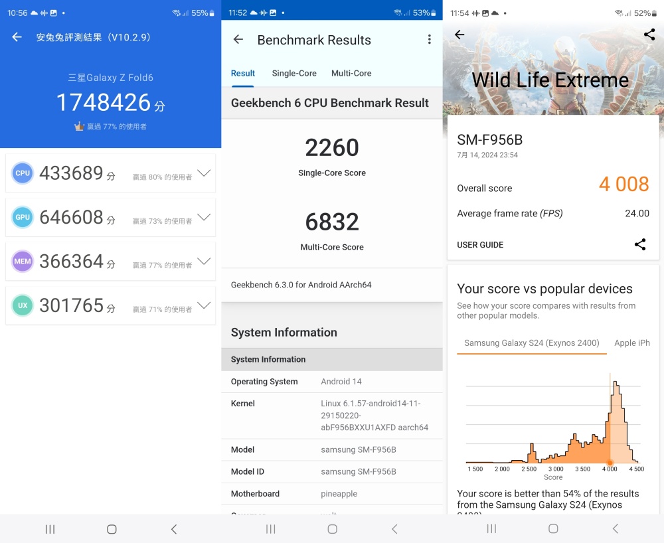This screenshot has width=664, height=543.
Task: Tap the GPU badge icon in AnTuTu
Action: [x=23, y=217]
